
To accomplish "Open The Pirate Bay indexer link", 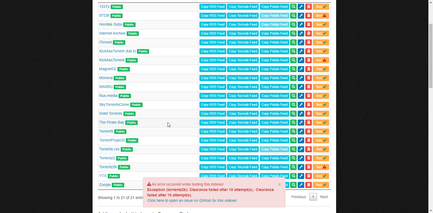I will [x=111, y=122].
